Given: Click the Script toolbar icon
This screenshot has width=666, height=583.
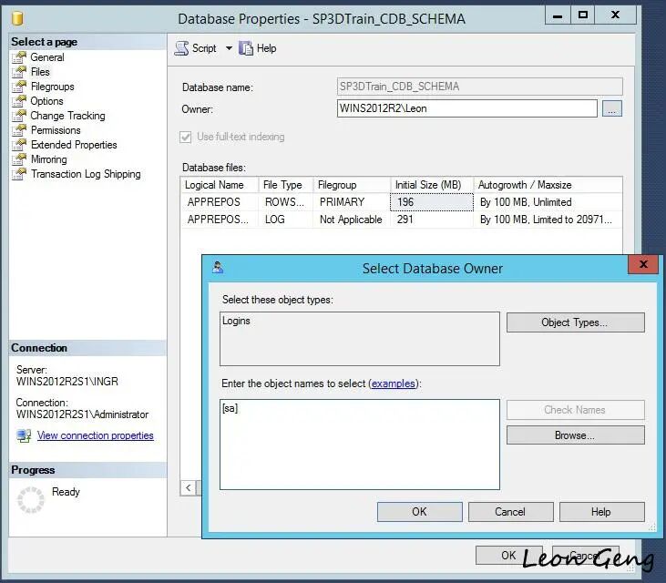Looking at the screenshot, I should tap(182, 48).
